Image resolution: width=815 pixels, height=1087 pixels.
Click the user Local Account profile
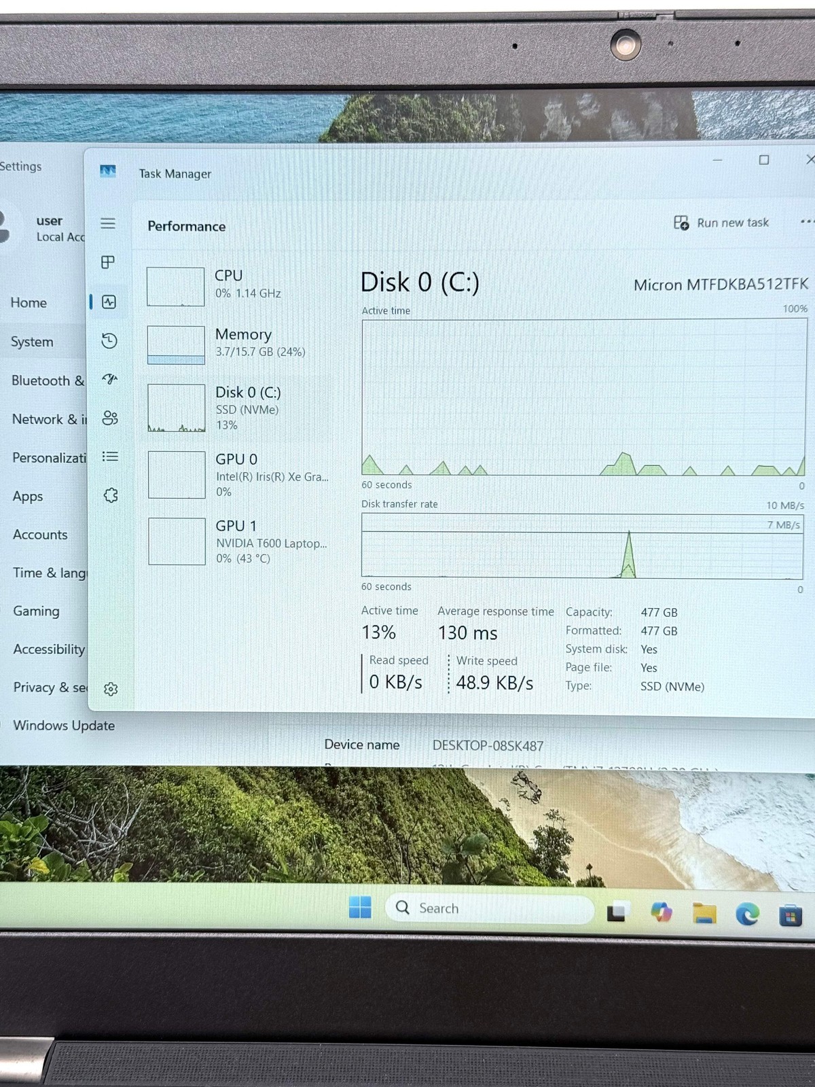click(x=42, y=228)
